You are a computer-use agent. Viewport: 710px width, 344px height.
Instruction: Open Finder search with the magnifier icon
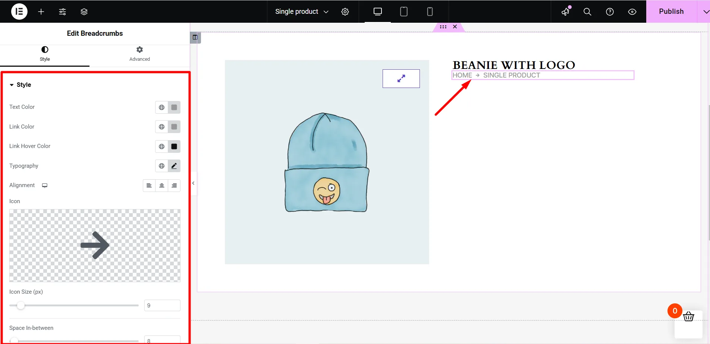[x=587, y=11]
